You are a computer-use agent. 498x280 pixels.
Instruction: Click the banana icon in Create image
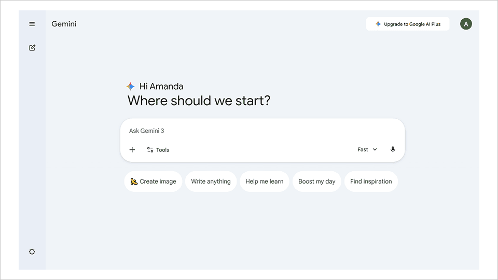coord(134,181)
